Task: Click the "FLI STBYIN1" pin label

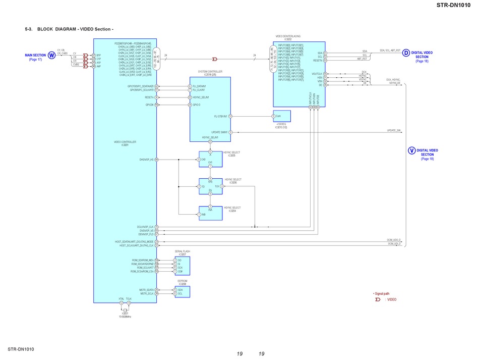Action: 220,117
